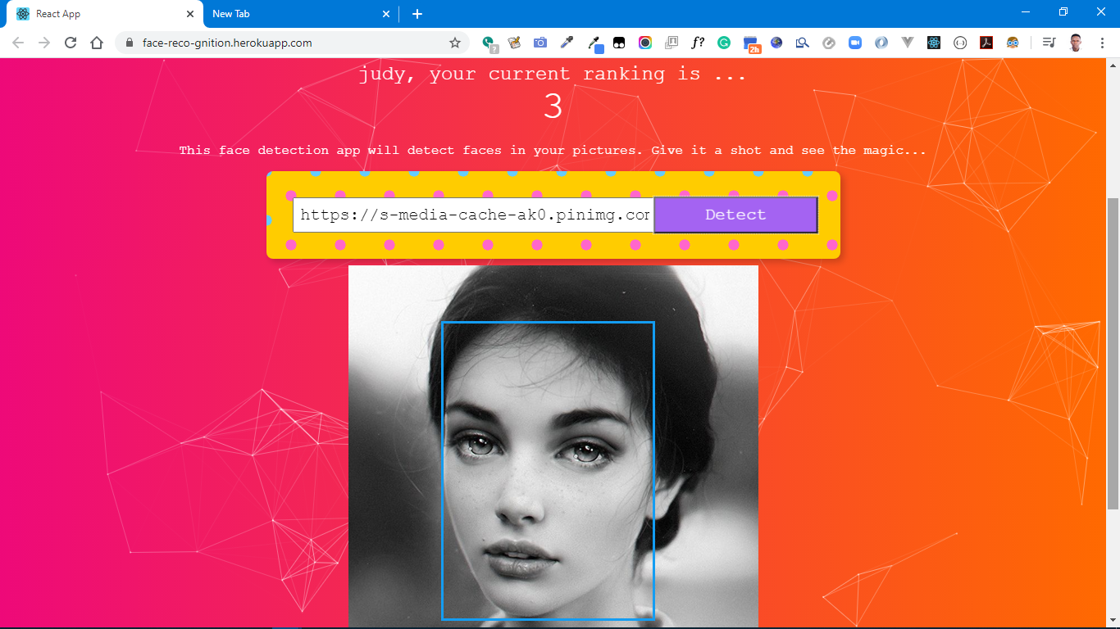Go to the browser home page
This screenshot has height=629, width=1120.
(x=97, y=43)
